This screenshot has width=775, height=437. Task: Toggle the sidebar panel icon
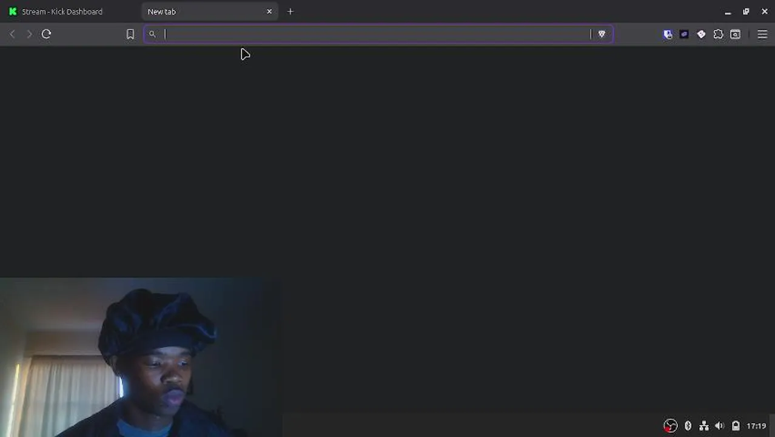[735, 35]
